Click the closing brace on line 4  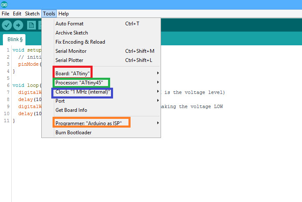[14, 71]
